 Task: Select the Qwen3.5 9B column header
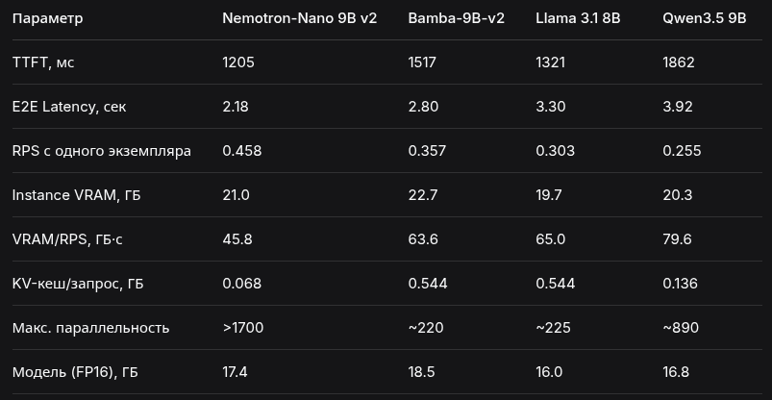704,18
